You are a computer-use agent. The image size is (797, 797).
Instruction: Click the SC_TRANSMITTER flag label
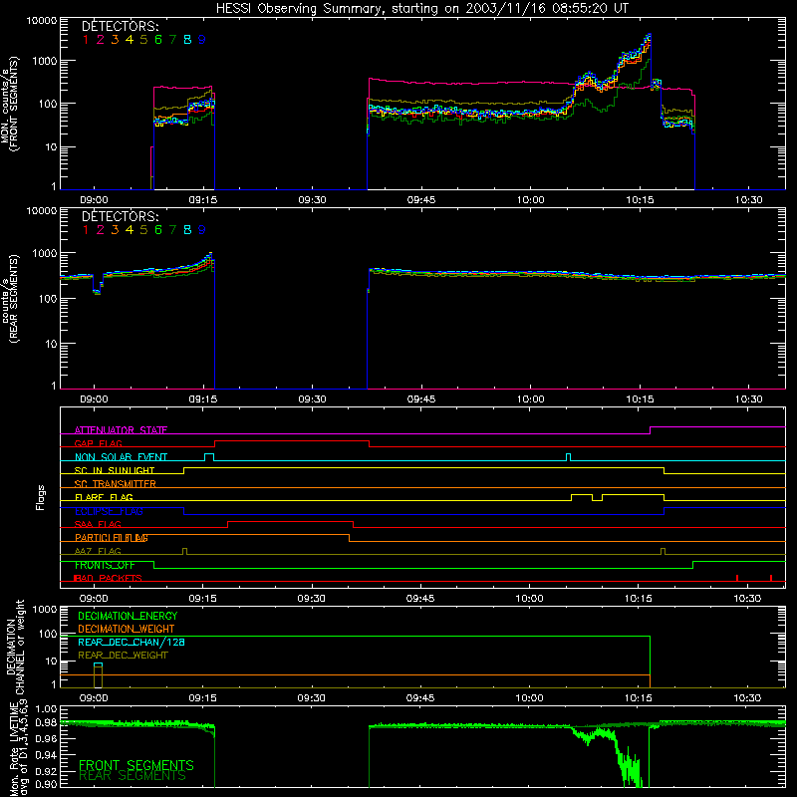pos(115,483)
